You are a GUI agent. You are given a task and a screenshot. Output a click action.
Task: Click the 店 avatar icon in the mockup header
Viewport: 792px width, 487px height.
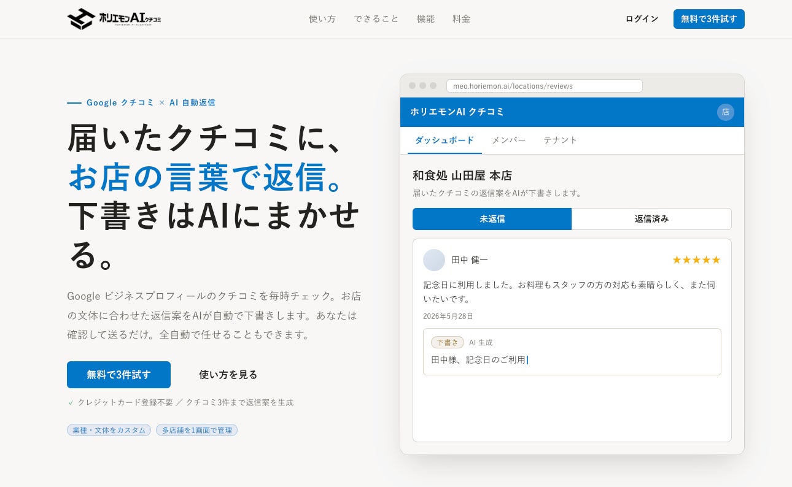tap(725, 112)
